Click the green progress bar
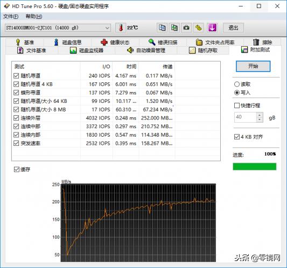This screenshot has width=287, height=268. [x=254, y=166]
